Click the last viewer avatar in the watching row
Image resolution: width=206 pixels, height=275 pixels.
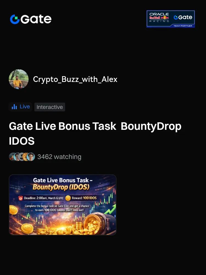point(31,157)
